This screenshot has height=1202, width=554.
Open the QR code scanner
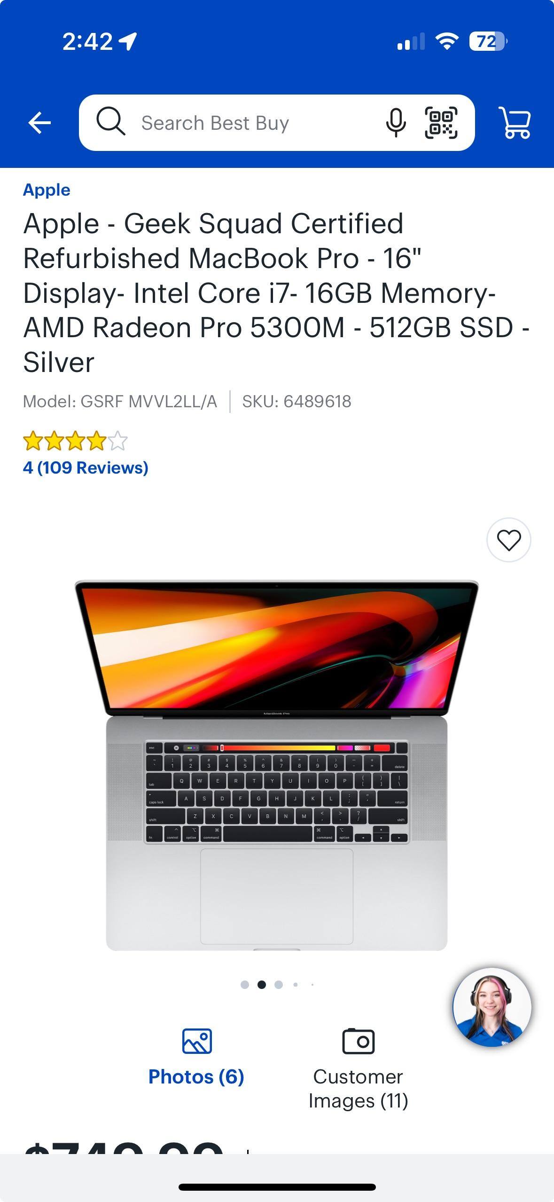pos(441,123)
